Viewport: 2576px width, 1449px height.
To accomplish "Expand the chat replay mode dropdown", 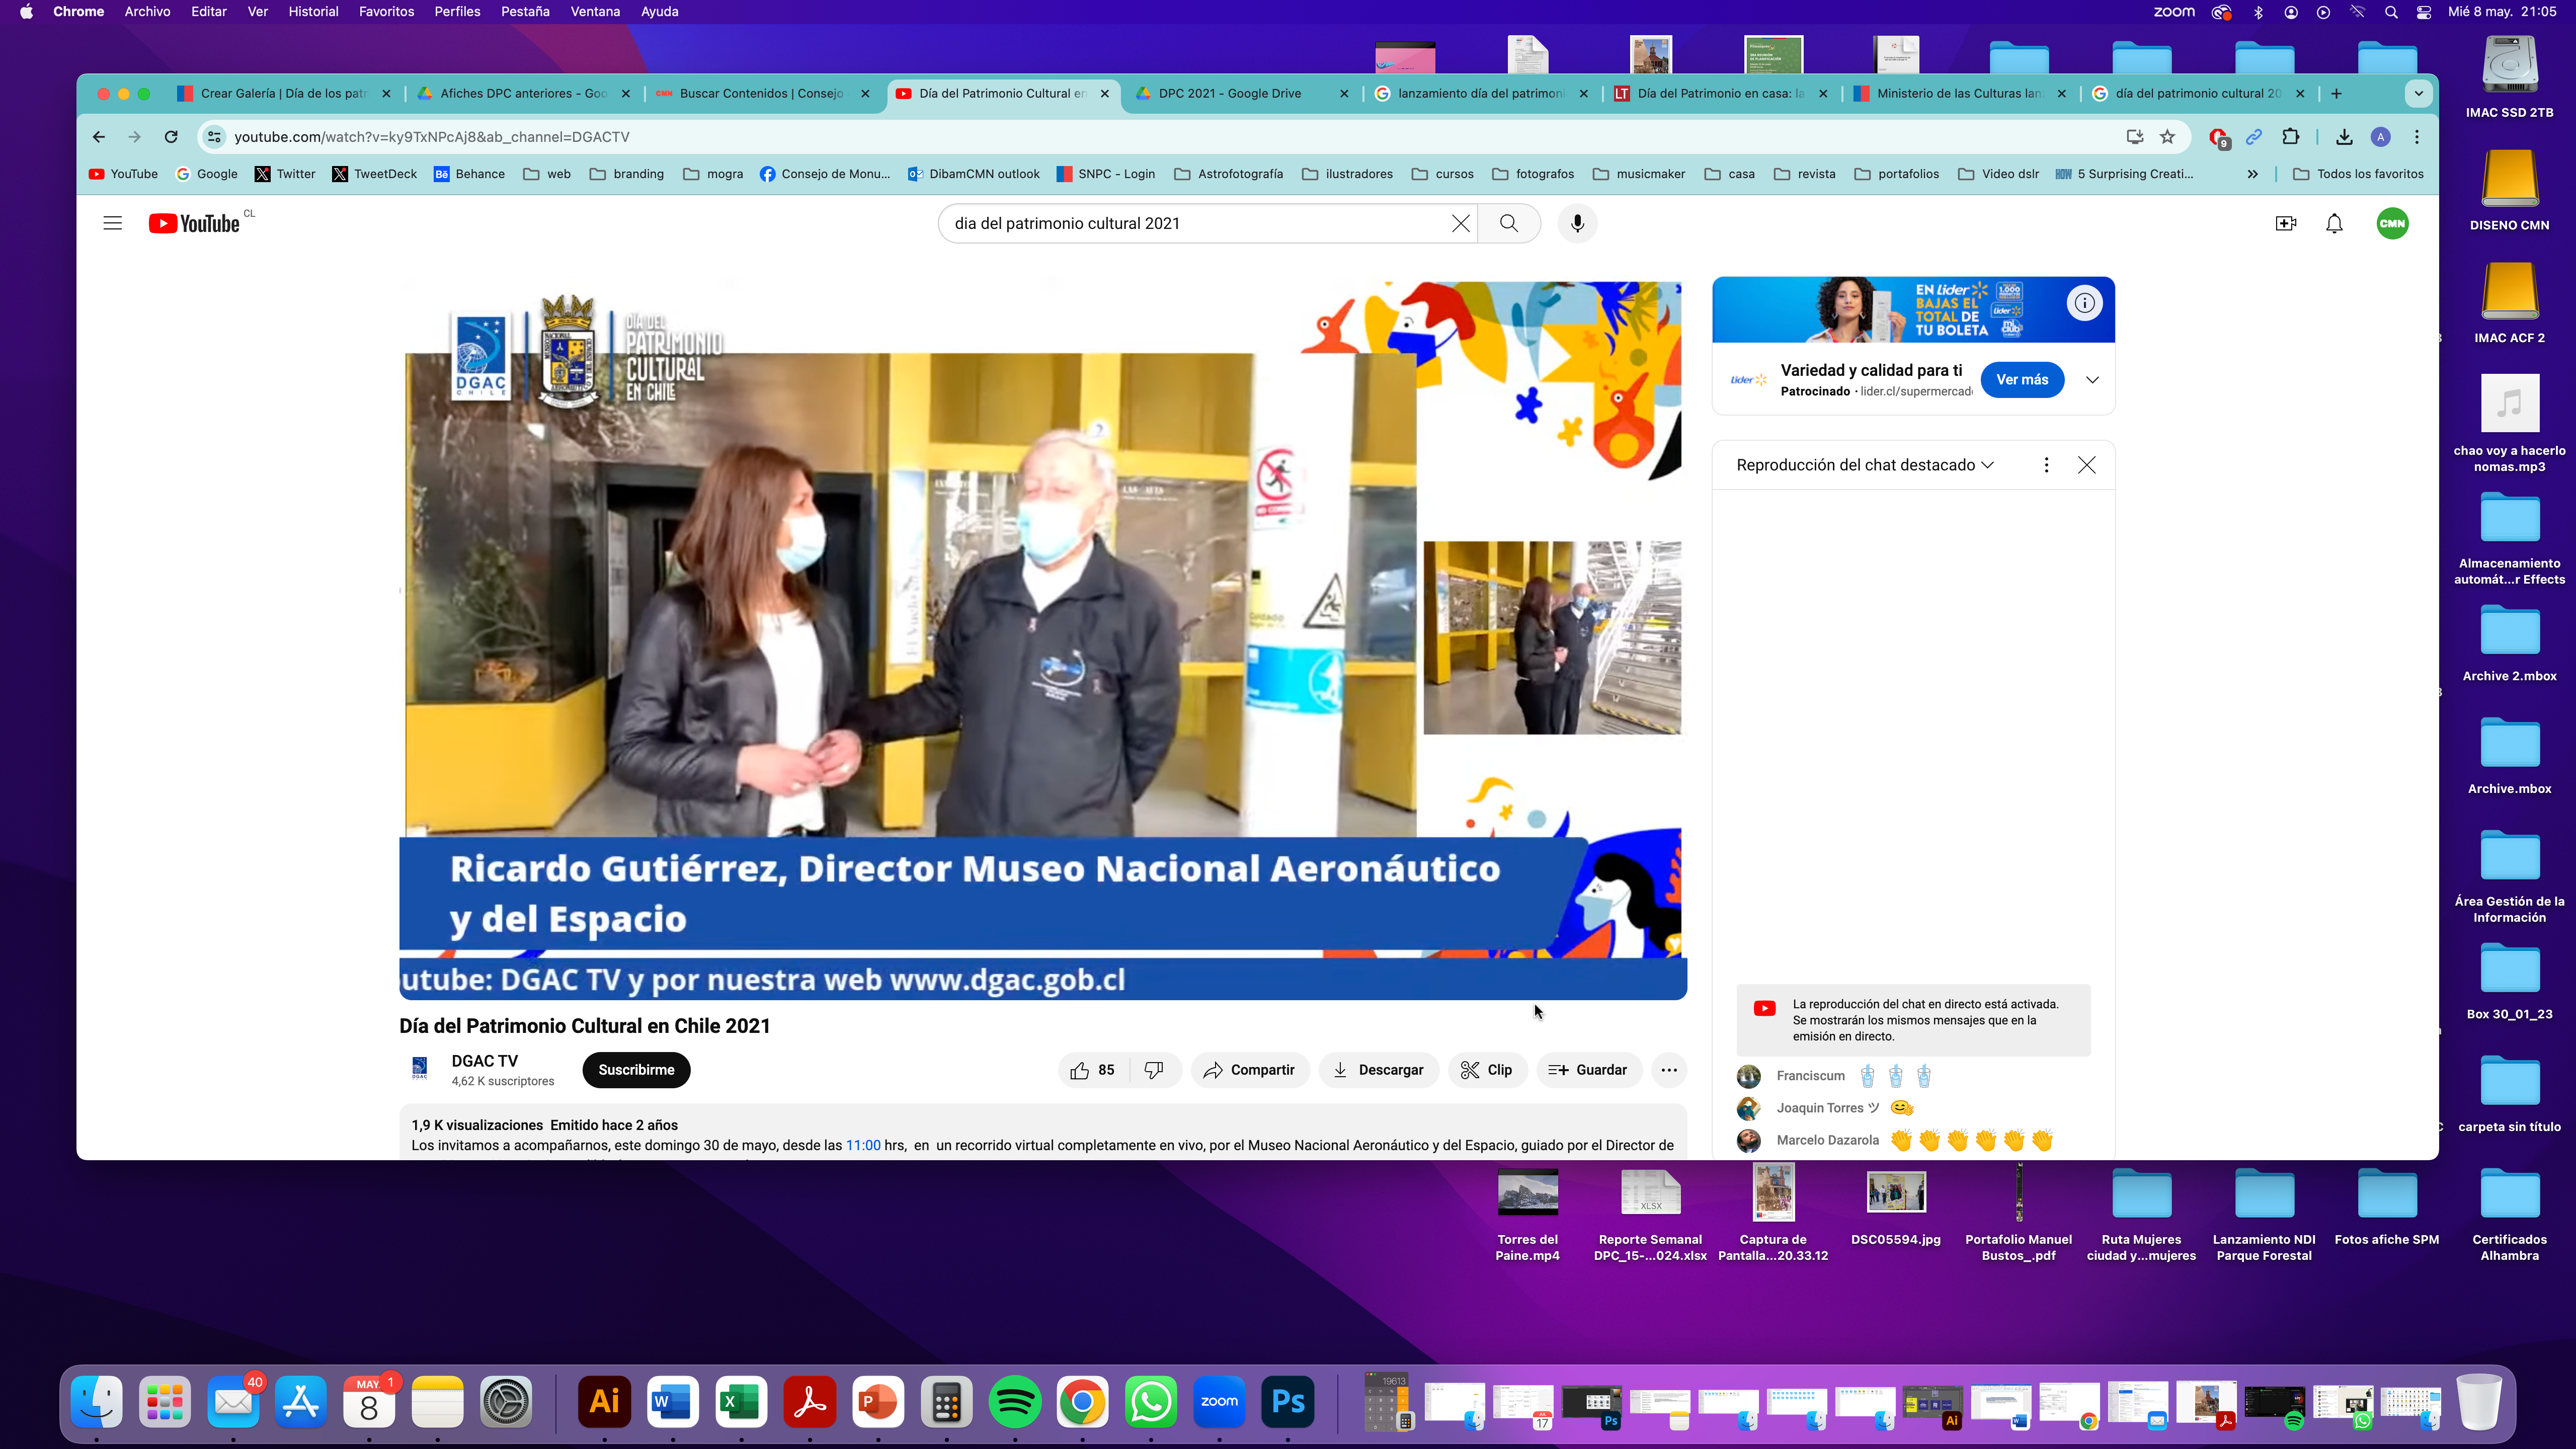I will pos(1865,465).
